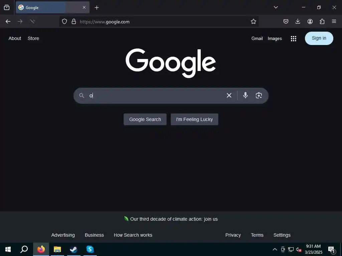Open Firefox account profile icon
This screenshot has width=342, height=256.
310,21
